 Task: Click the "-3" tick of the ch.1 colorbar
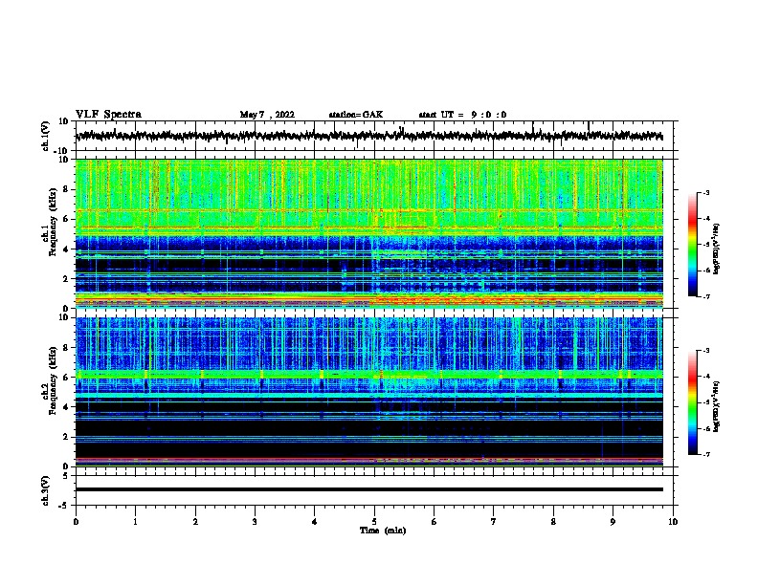pyautogui.click(x=705, y=192)
